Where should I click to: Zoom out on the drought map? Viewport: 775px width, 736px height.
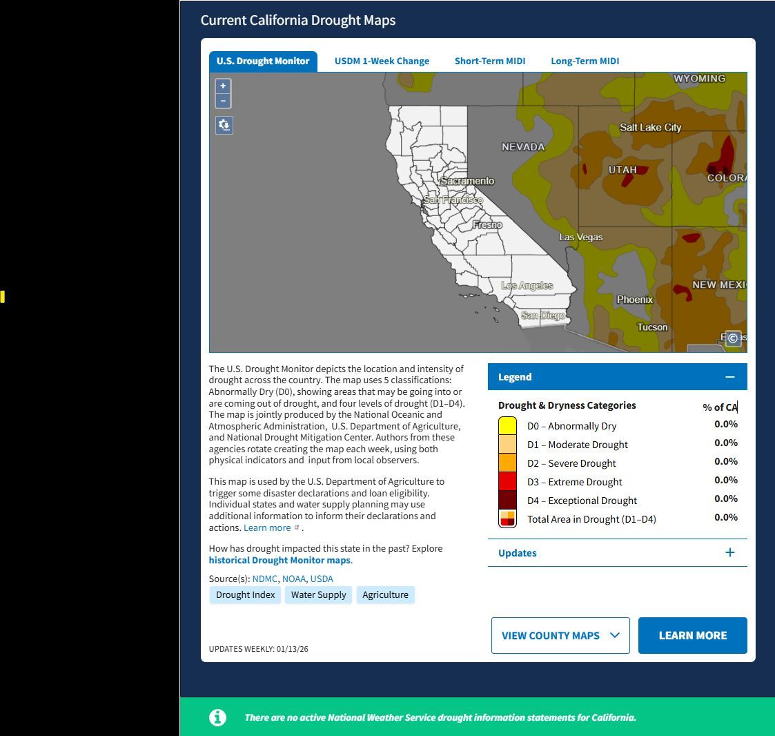pyautogui.click(x=223, y=101)
